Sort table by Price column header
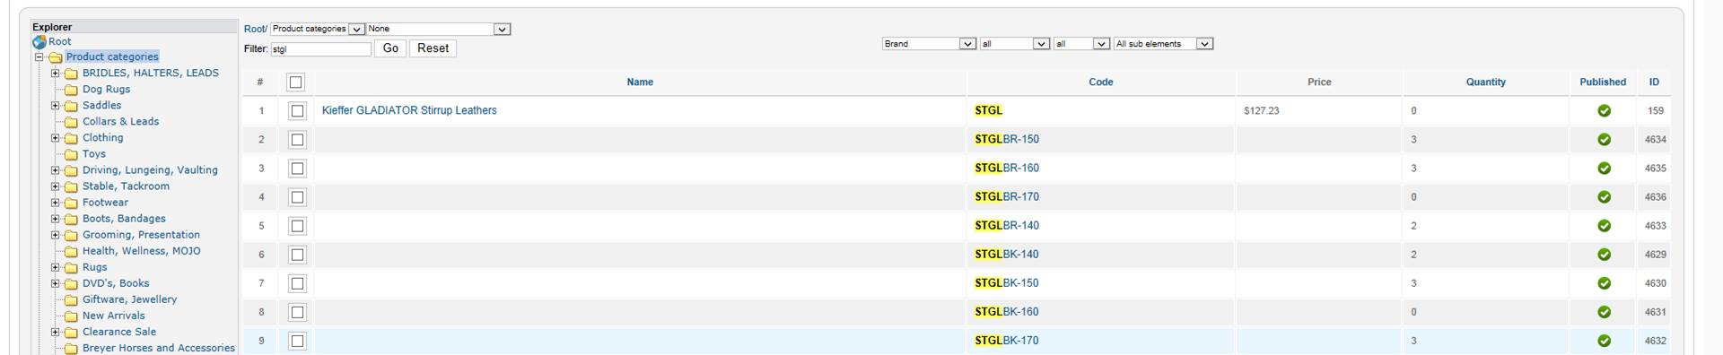This screenshot has height=355, width=1723. click(x=1319, y=82)
